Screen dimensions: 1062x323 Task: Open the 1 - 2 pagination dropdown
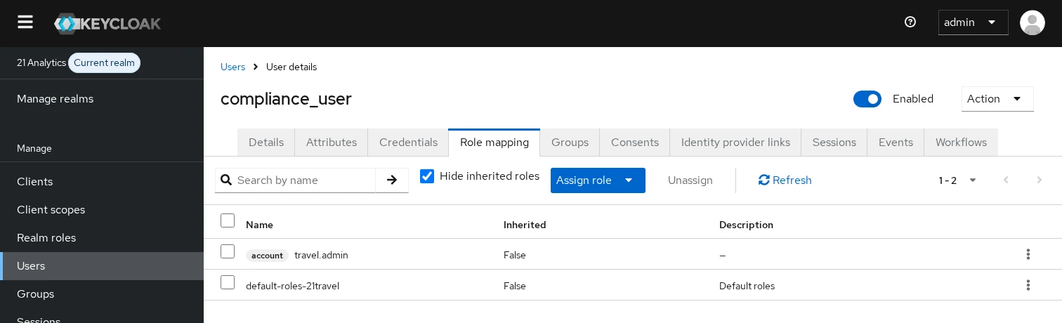coord(957,180)
